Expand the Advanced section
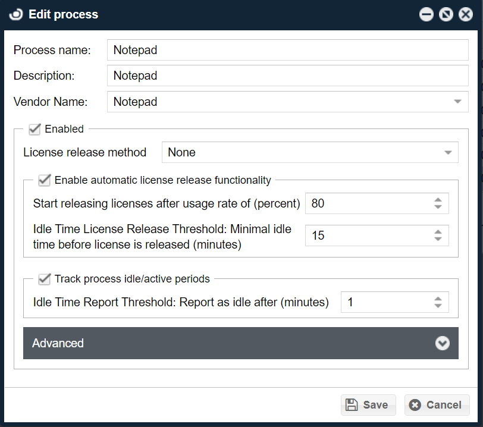483x427 pixels. click(x=442, y=343)
